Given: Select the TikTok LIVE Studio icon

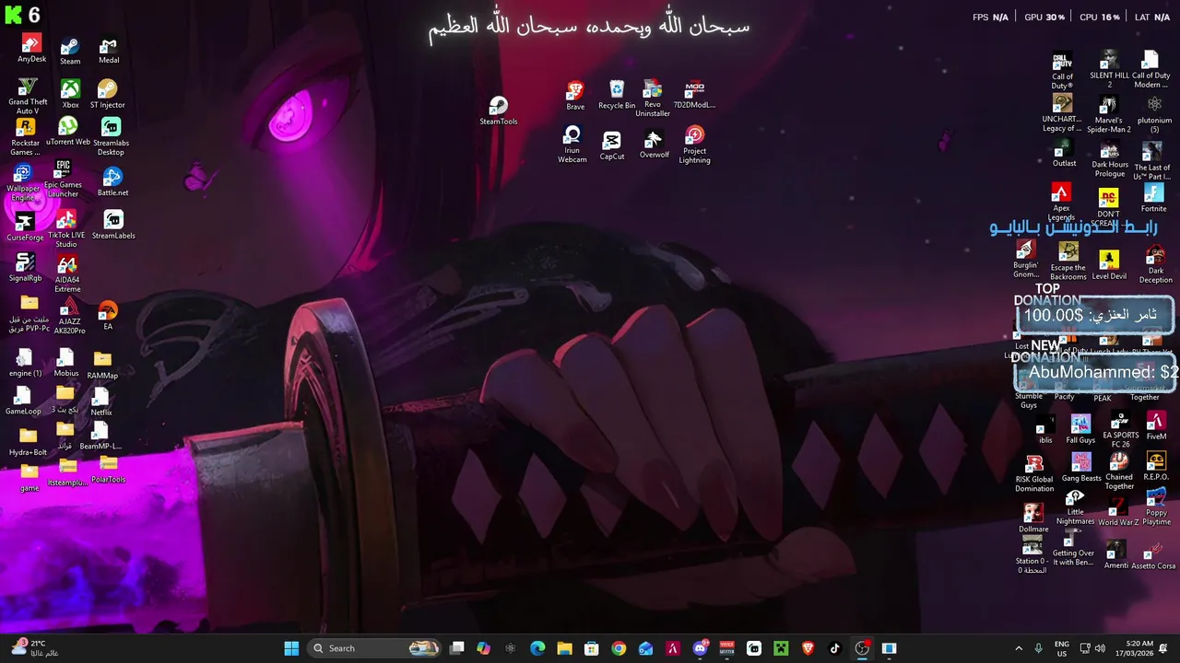Looking at the screenshot, I should (x=66, y=229).
